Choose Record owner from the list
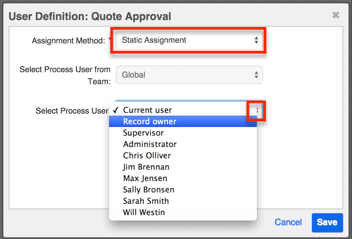Screen dimensions: 352x239 pyautogui.click(x=149, y=122)
